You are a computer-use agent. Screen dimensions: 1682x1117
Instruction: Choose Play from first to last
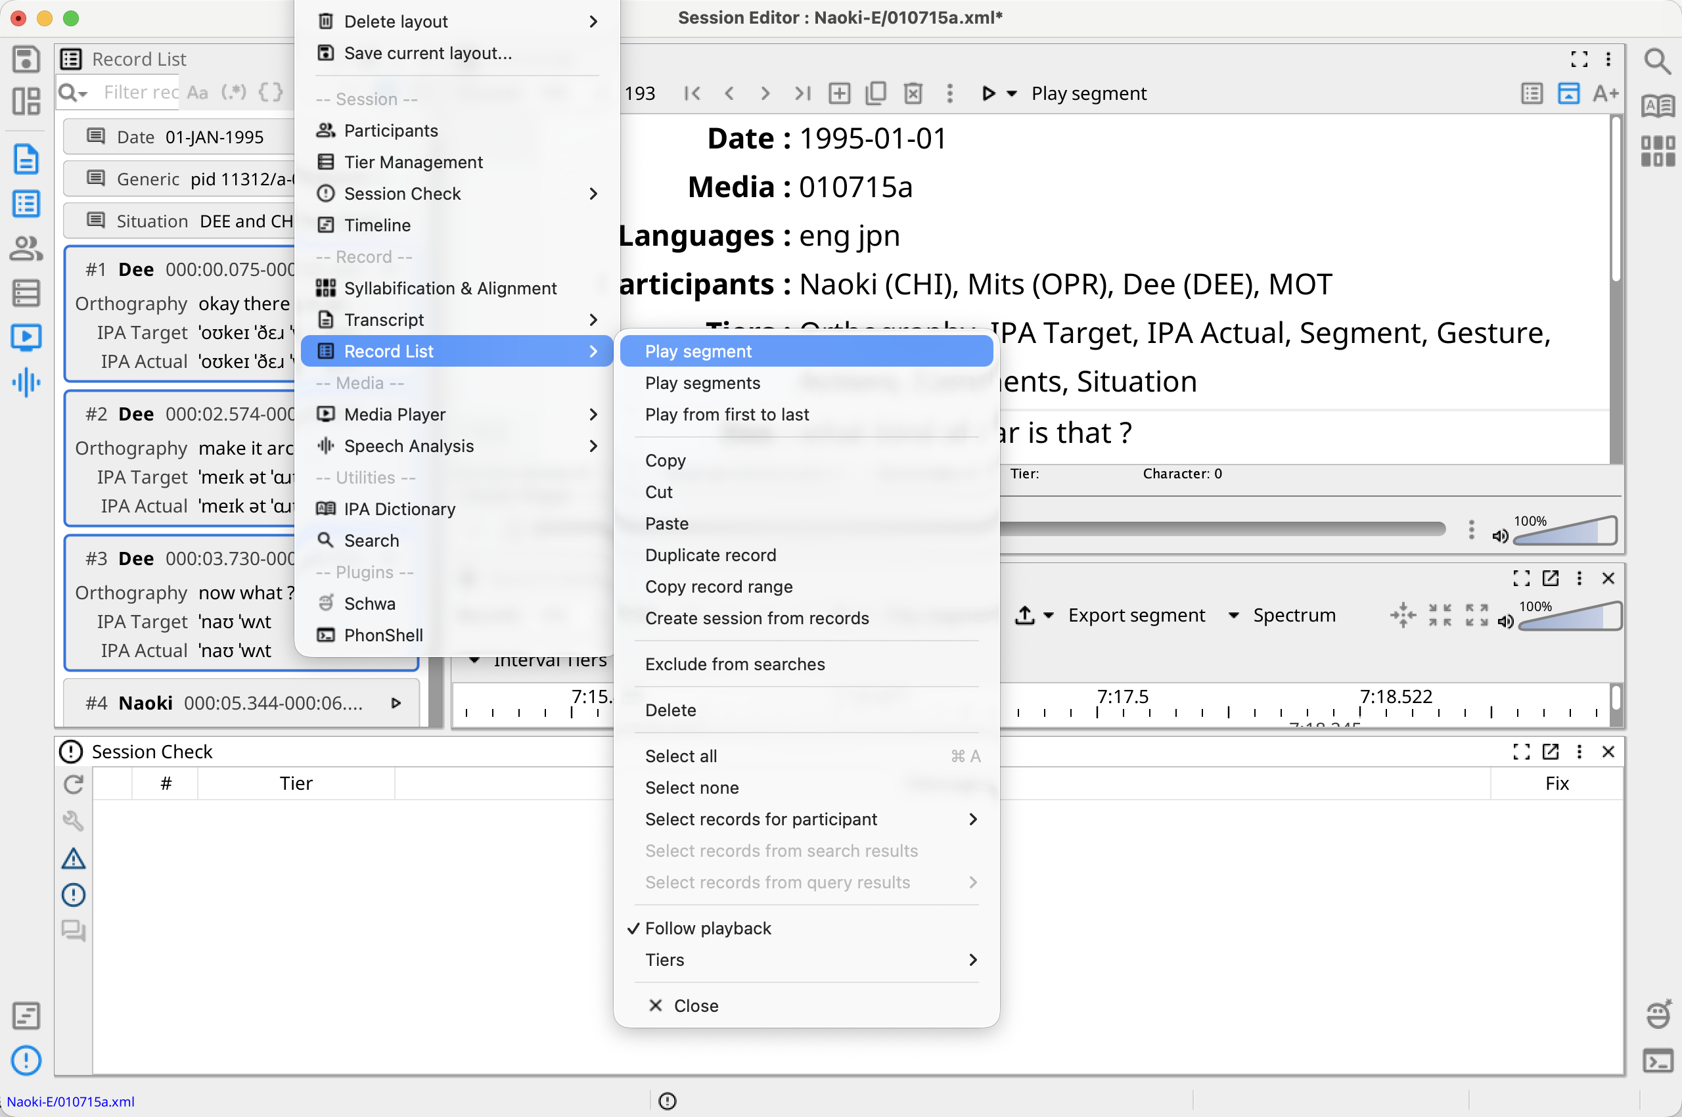(x=806, y=415)
